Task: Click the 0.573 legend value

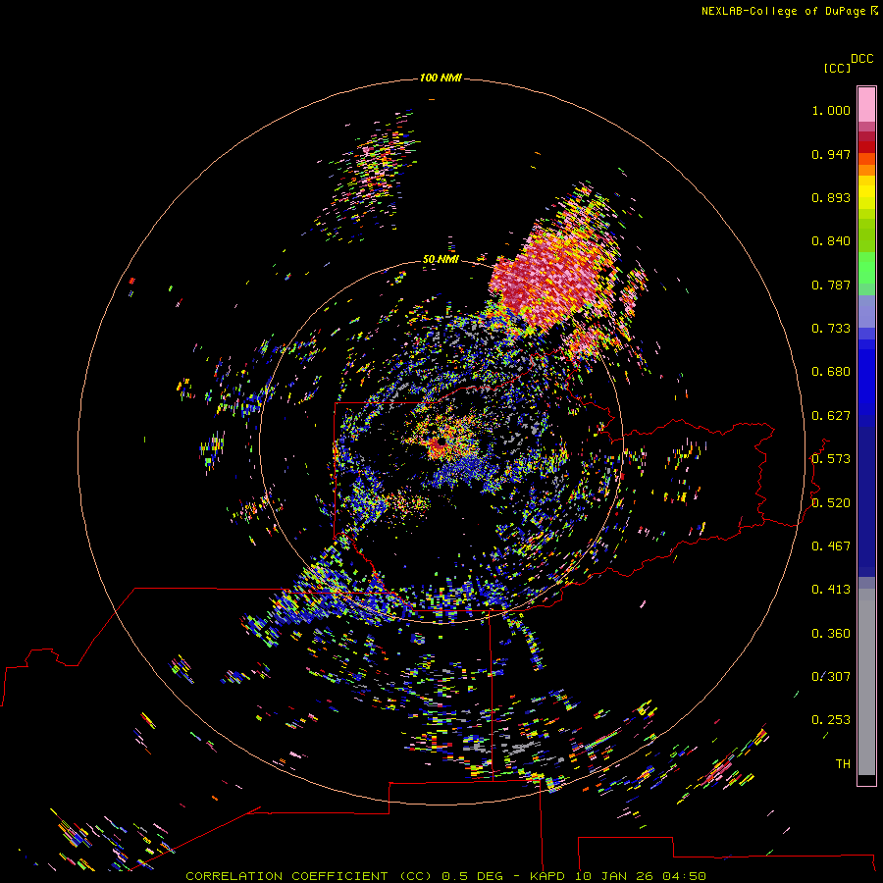Action: pyautogui.click(x=831, y=459)
